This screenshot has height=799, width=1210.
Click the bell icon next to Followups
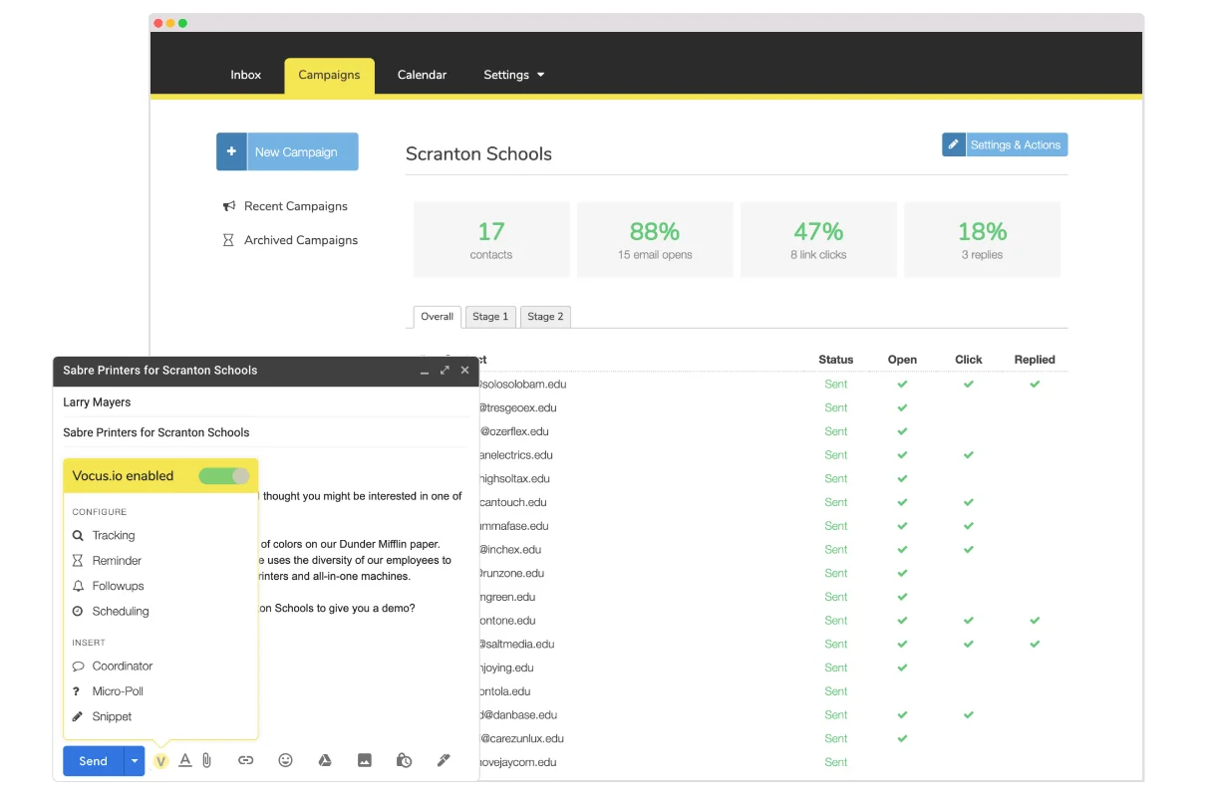pyautogui.click(x=78, y=586)
